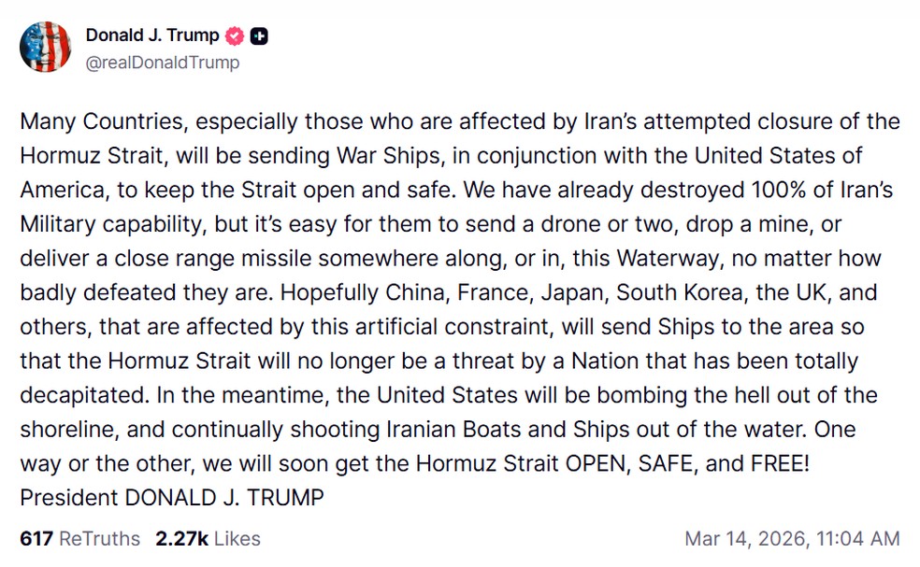Click the word "Likes" below the post
This screenshot has height=567, width=920.
coord(236,539)
